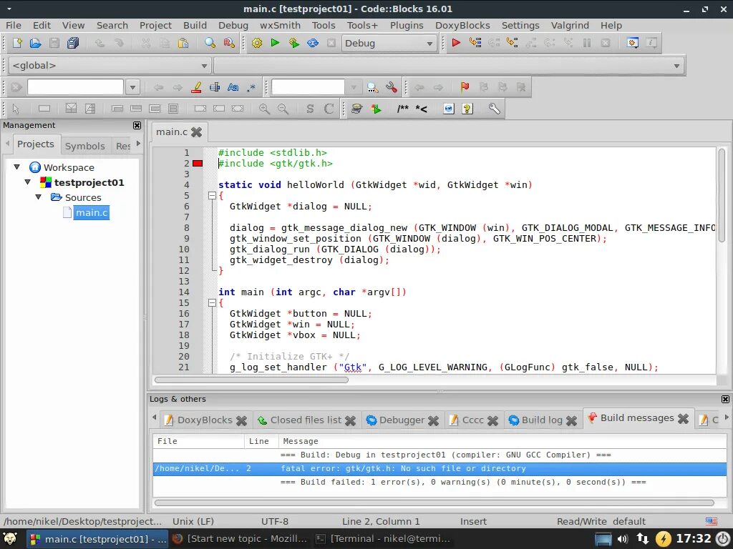Click the DoxyBlocks run doxywizard icon
This screenshot has width=733, height=549.
(x=356, y=109)
